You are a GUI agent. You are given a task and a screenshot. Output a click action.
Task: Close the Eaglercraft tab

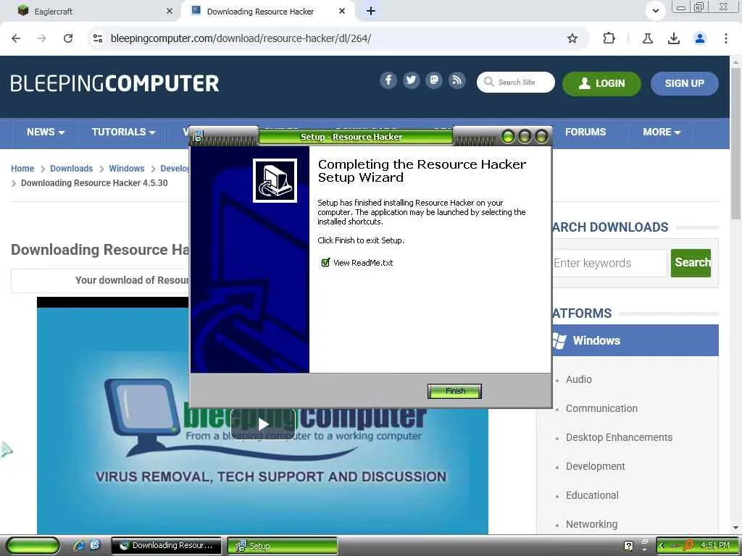coord(169,11)
